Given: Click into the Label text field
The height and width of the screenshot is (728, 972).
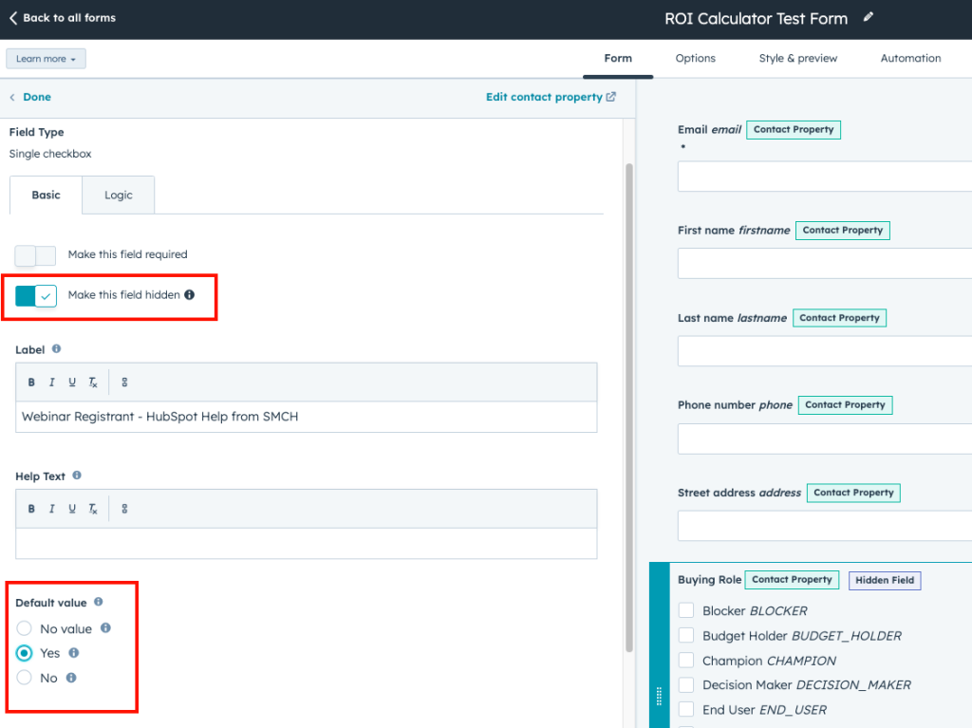Looking at the screenshot, I should click(x=307, y=417).
